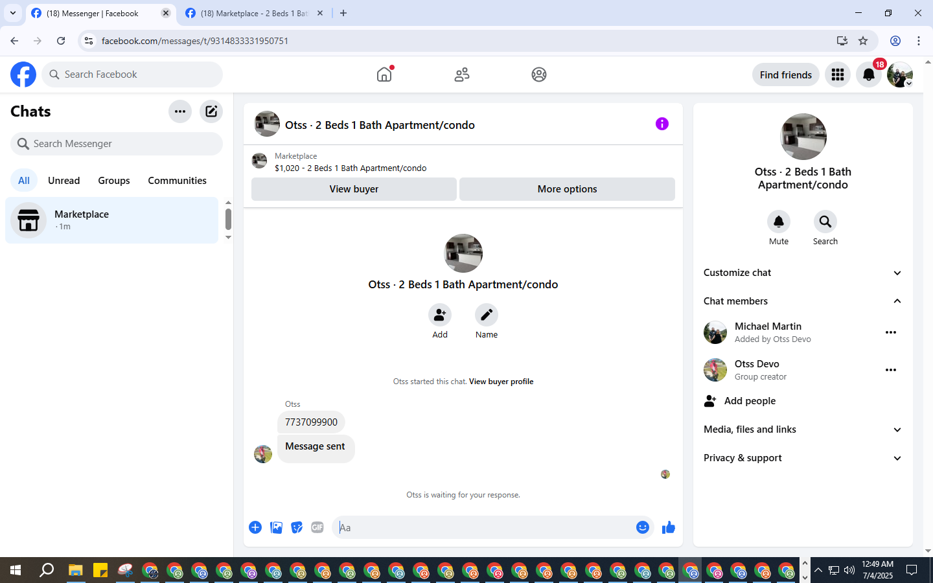The height and width of the screenshot is (583, 933).
Task: Close the Messenger browser tab
Action: point(166,13)
